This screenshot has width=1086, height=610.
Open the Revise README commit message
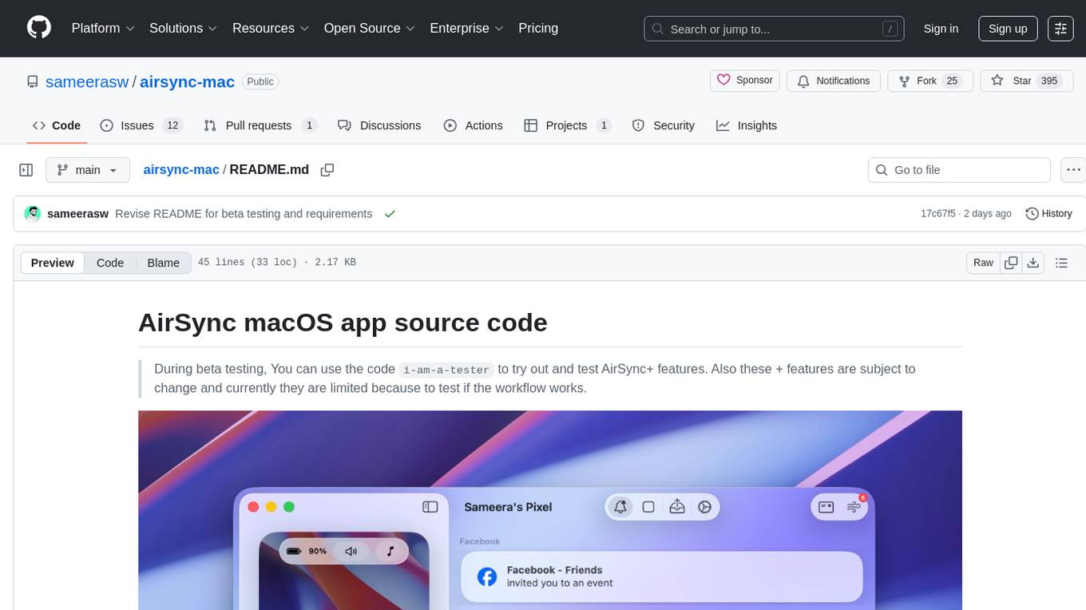coord(244,214)
